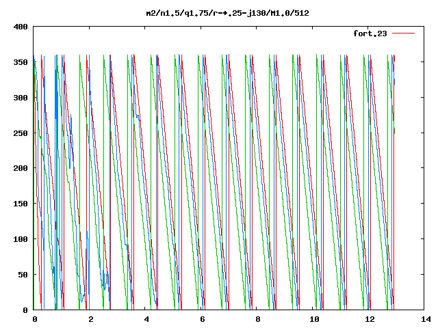Click the red legend line sample
The height and width of the screenshot is (328, 438).
(x=403, y=33)
